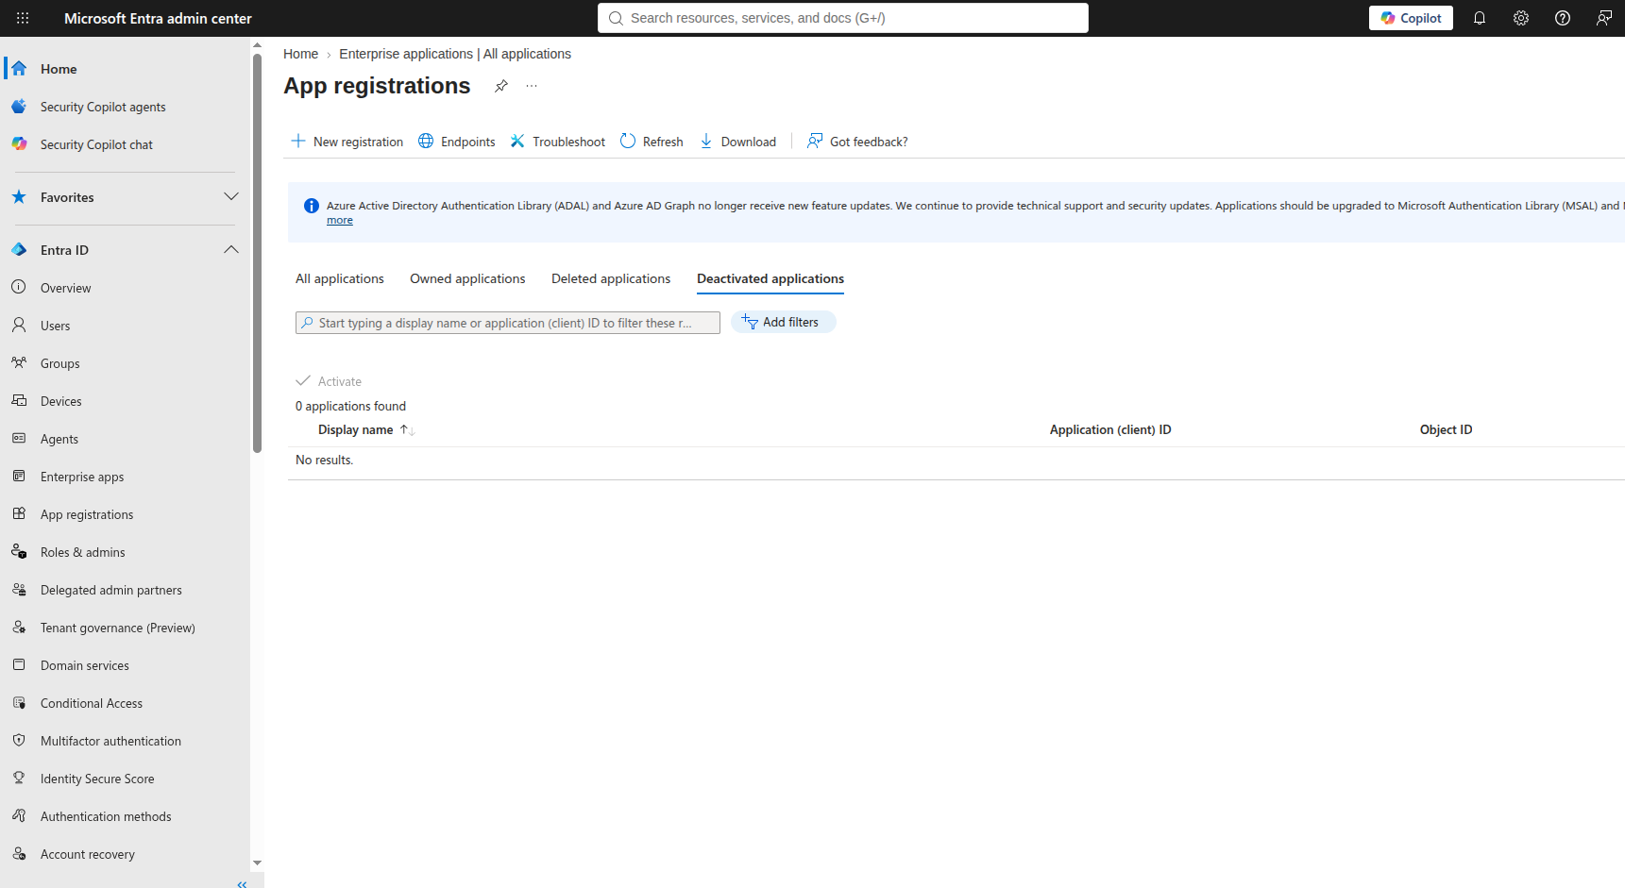Image resolution: width=1625 pixels, height=888 pixels.
Task: Open Groups icon in sidebar
Action: tap(19, 362)
